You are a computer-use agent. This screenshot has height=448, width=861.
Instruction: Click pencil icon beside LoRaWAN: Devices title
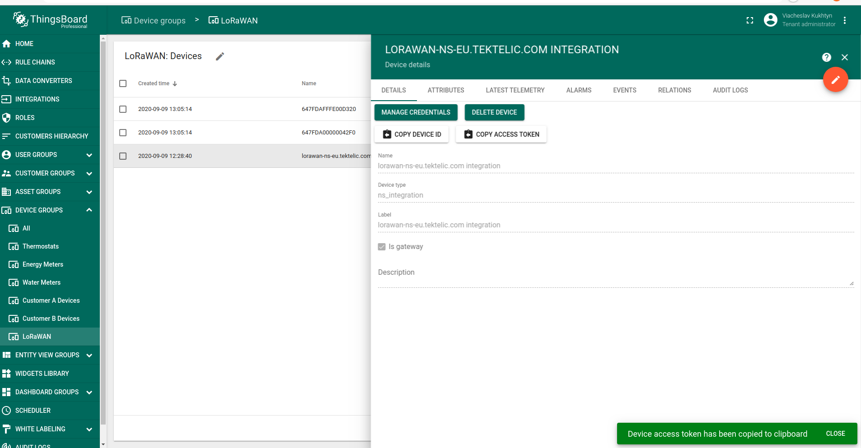pyautogui.click(x=220, y=56)
